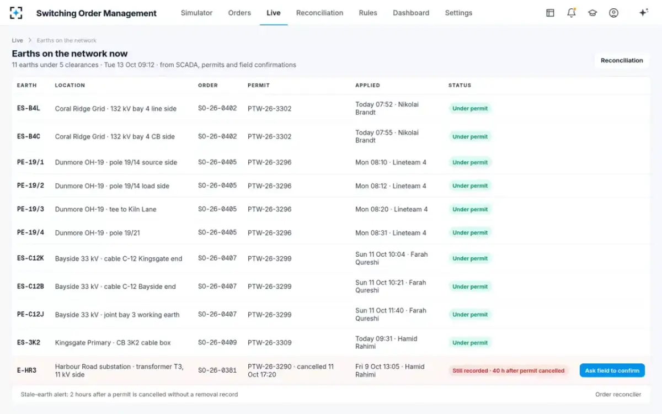Screen dimensions: 662x414
Task: Open the layout panel icon
Action: pyautogui.click(x=550, y=13)
